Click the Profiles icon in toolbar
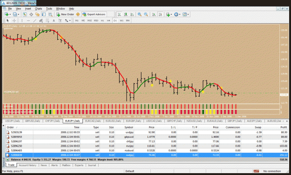 click(15, 14)
